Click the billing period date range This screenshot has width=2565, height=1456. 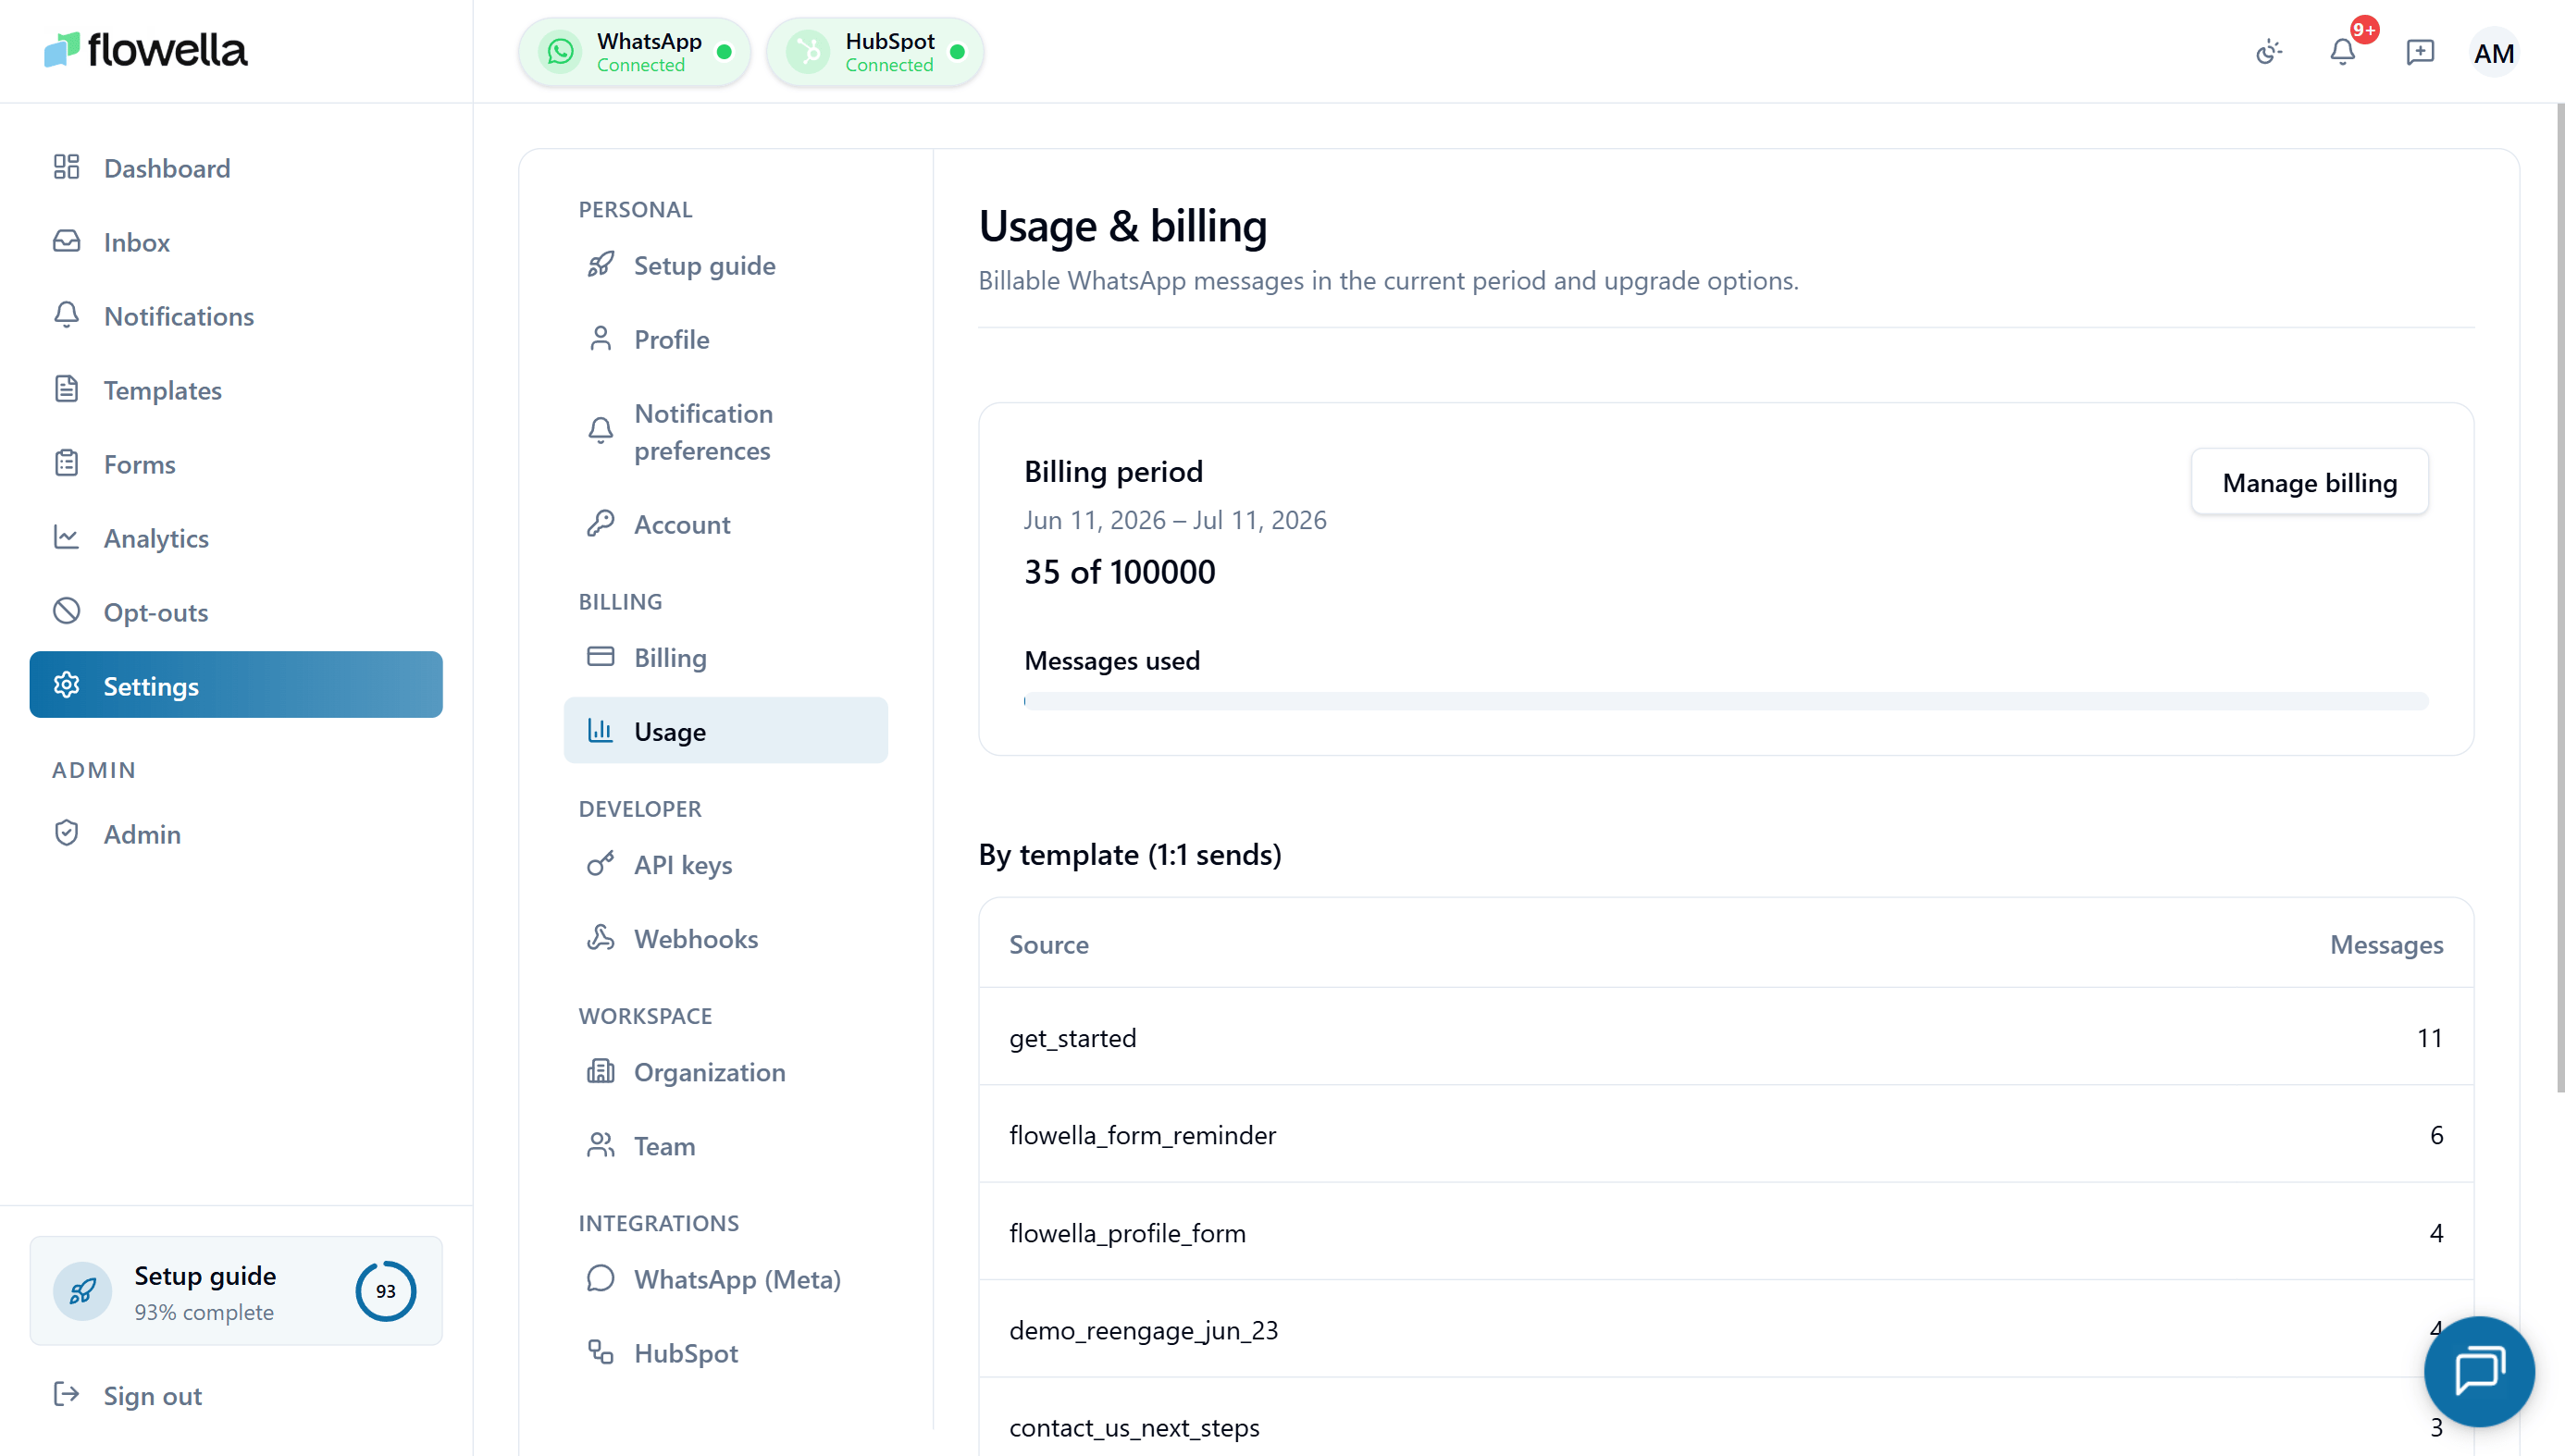(x=1175, y=520)
